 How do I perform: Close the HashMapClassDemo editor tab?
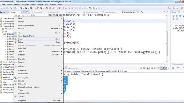[x=138, y=12]
